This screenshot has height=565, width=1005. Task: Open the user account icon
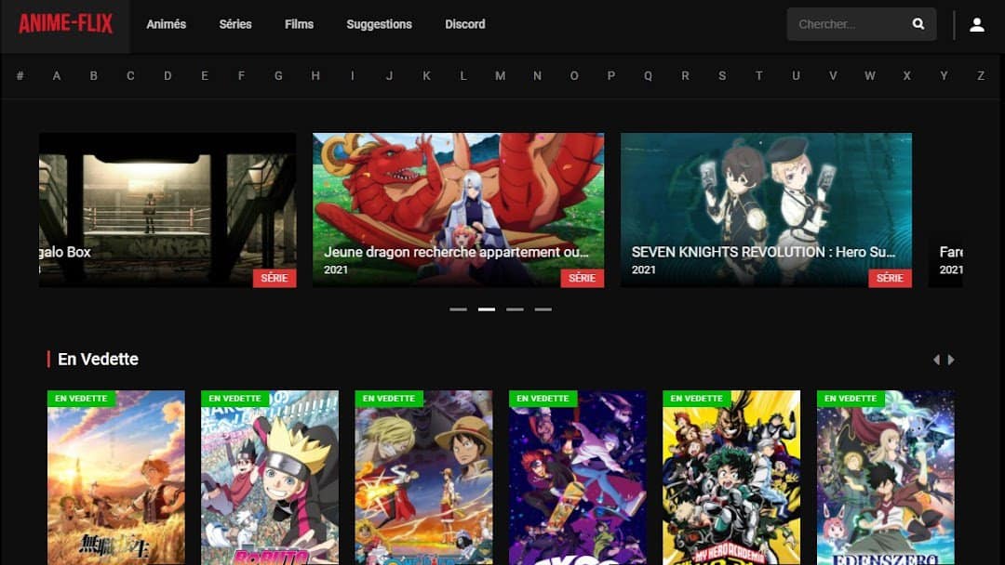[x=977, y=24]
